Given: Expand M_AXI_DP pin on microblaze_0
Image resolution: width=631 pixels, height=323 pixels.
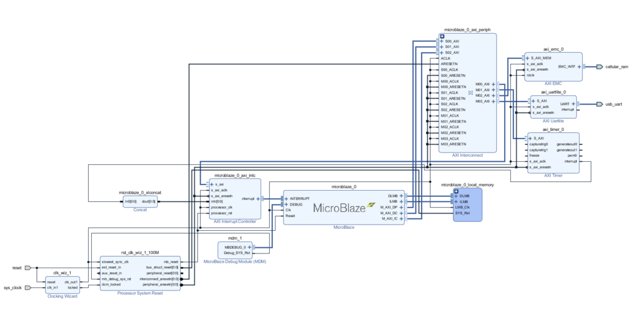Looking at the screenshot, I should (x=401, y=207).
